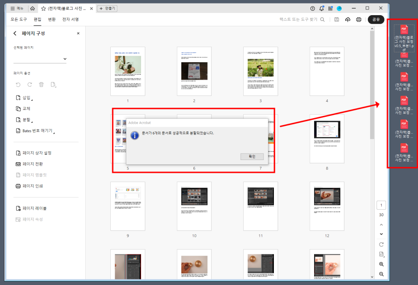Select desktop file (전자책)블로그 사진 보정 v0.5_부분1.pdf
The height and width of the screenshot is (285, 418).
pyautogui.click(x=404, y=38)
